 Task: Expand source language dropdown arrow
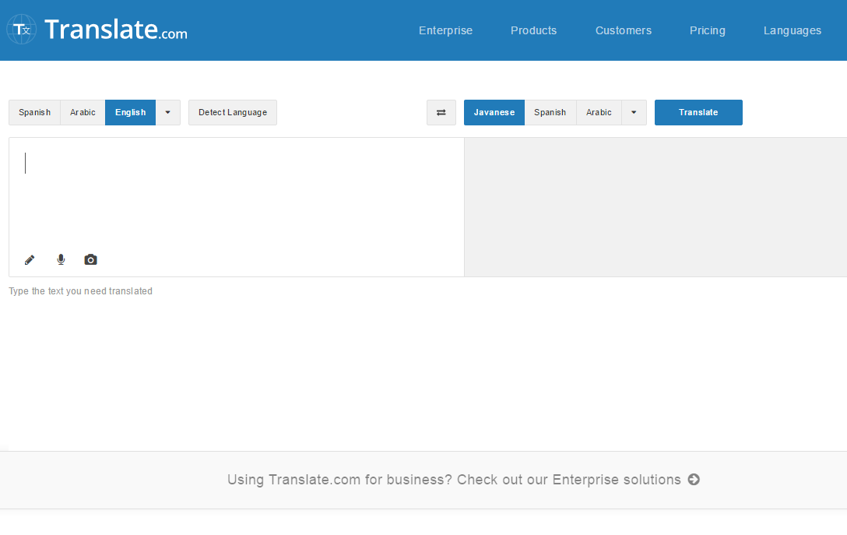(168, 112)
